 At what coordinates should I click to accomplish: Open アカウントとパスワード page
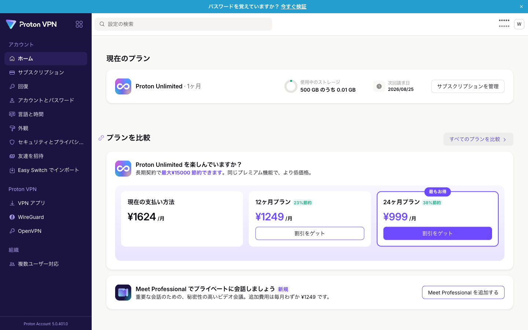click(46, 100)
